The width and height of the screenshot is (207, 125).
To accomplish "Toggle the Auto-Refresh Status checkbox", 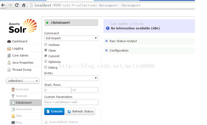I will click(46, 122).
